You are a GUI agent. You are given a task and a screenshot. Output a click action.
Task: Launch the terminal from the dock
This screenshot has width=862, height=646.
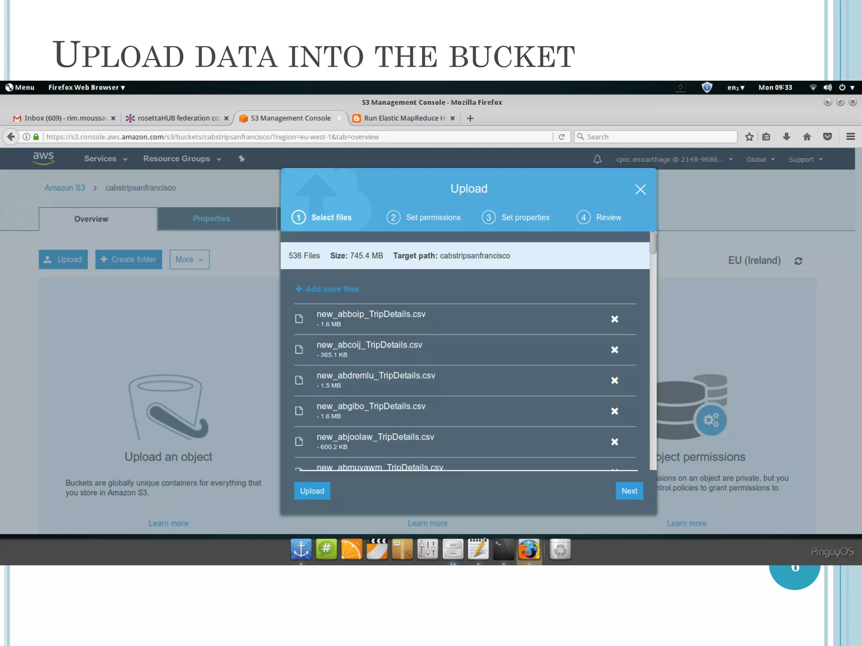[503, 549]
